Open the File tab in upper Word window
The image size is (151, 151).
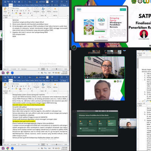[5, 5]
